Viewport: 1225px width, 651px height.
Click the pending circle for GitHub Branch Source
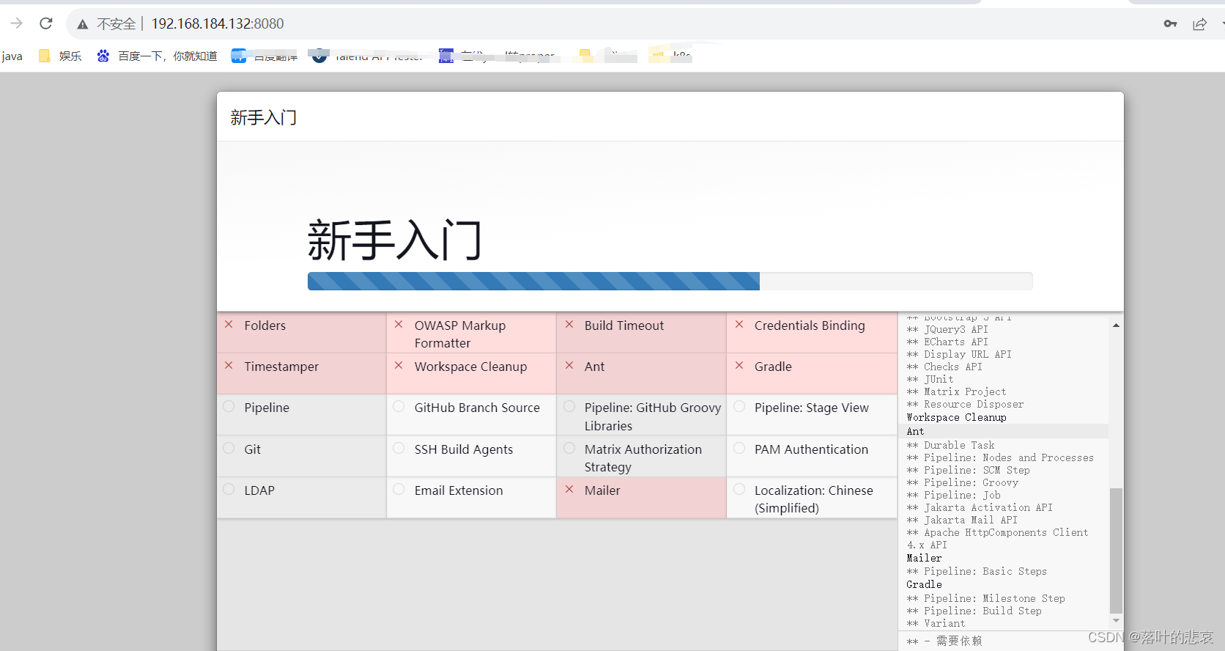(x=399, y=406)
